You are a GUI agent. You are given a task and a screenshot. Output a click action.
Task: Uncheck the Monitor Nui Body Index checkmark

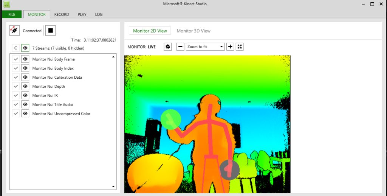(x=16, y=68)
